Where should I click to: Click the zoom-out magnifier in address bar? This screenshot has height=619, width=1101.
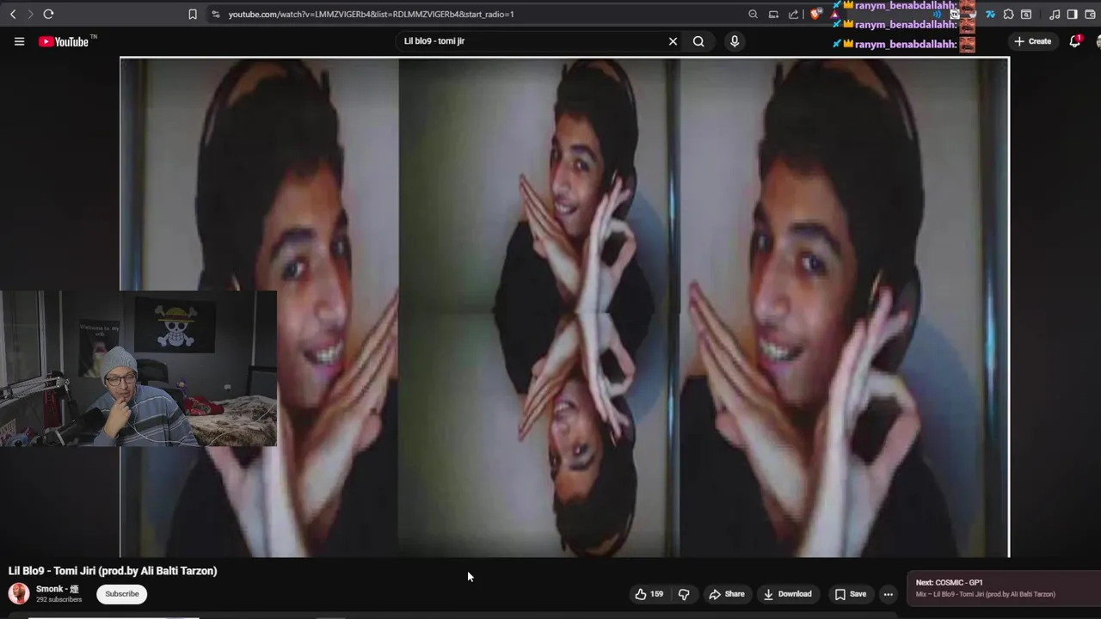click(x=753, y=14)
